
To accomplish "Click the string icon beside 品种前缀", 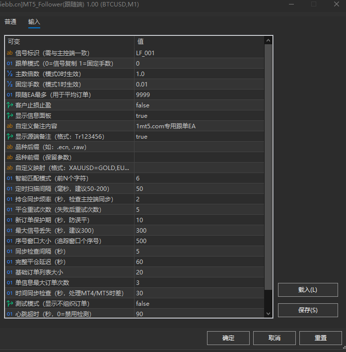I will 9,158.
